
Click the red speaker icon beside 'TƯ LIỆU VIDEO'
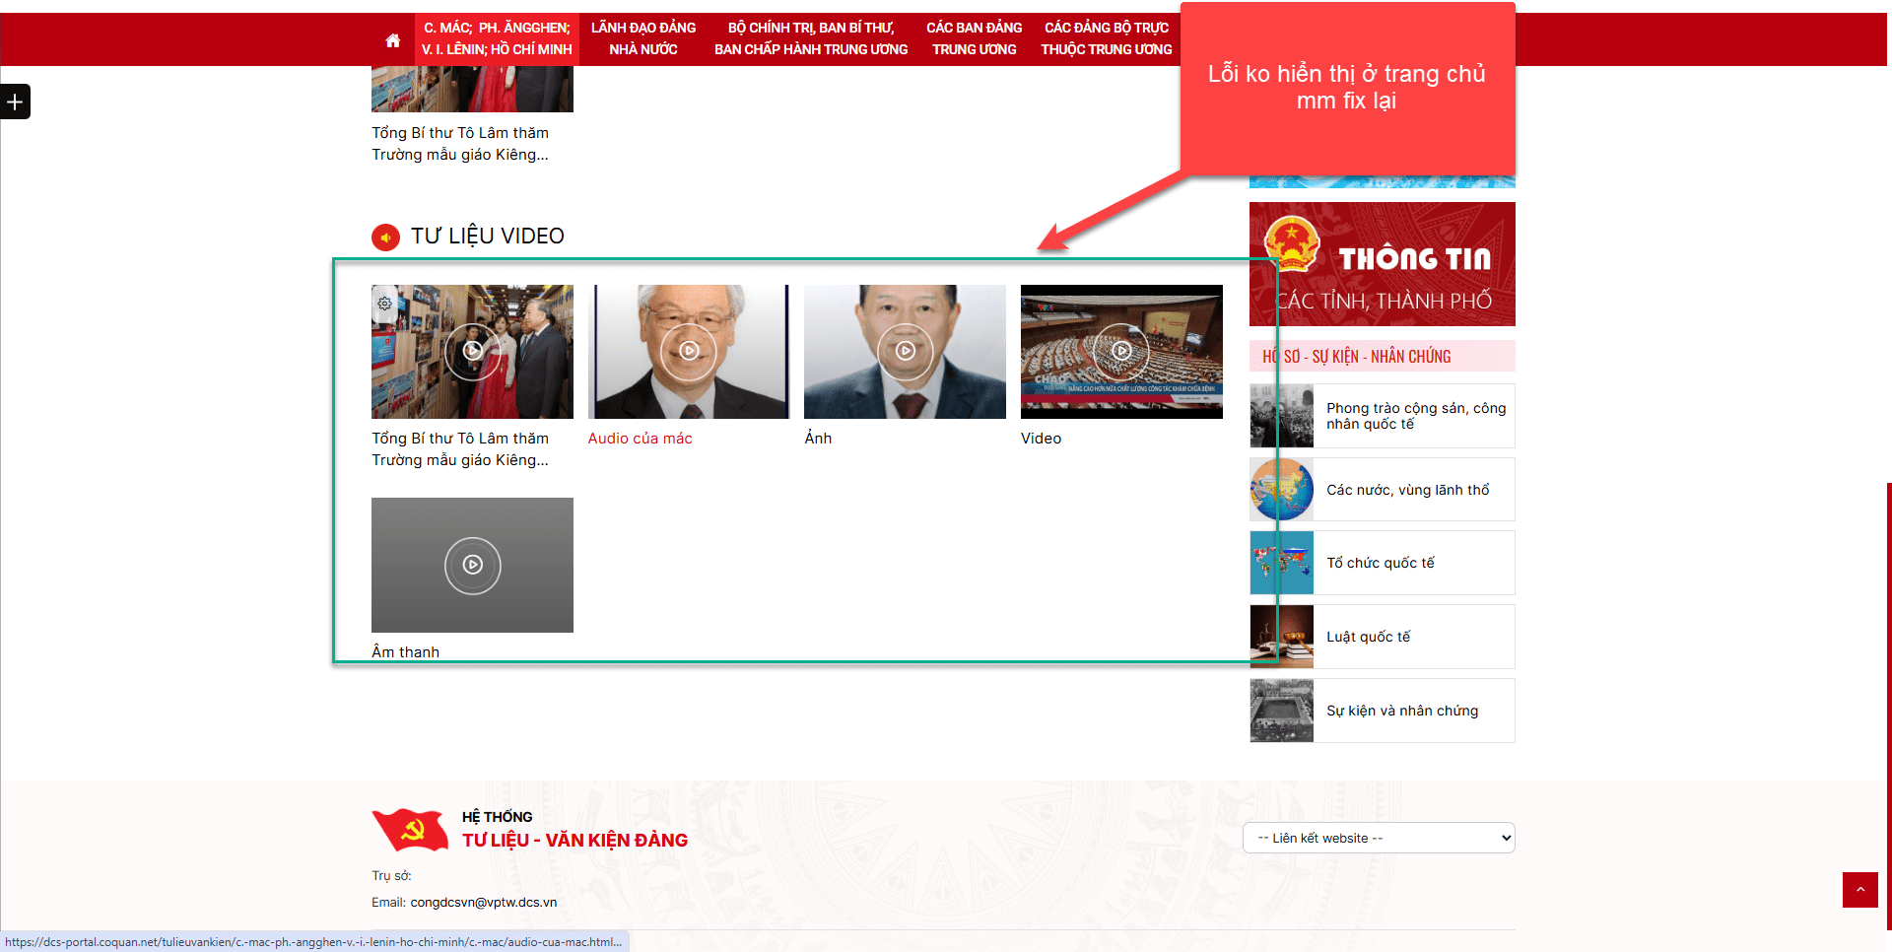385,238
